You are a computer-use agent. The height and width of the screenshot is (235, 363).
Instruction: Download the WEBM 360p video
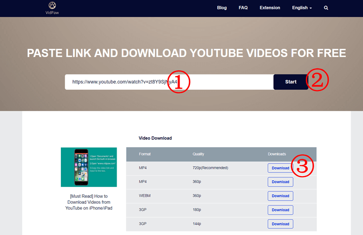280,196
